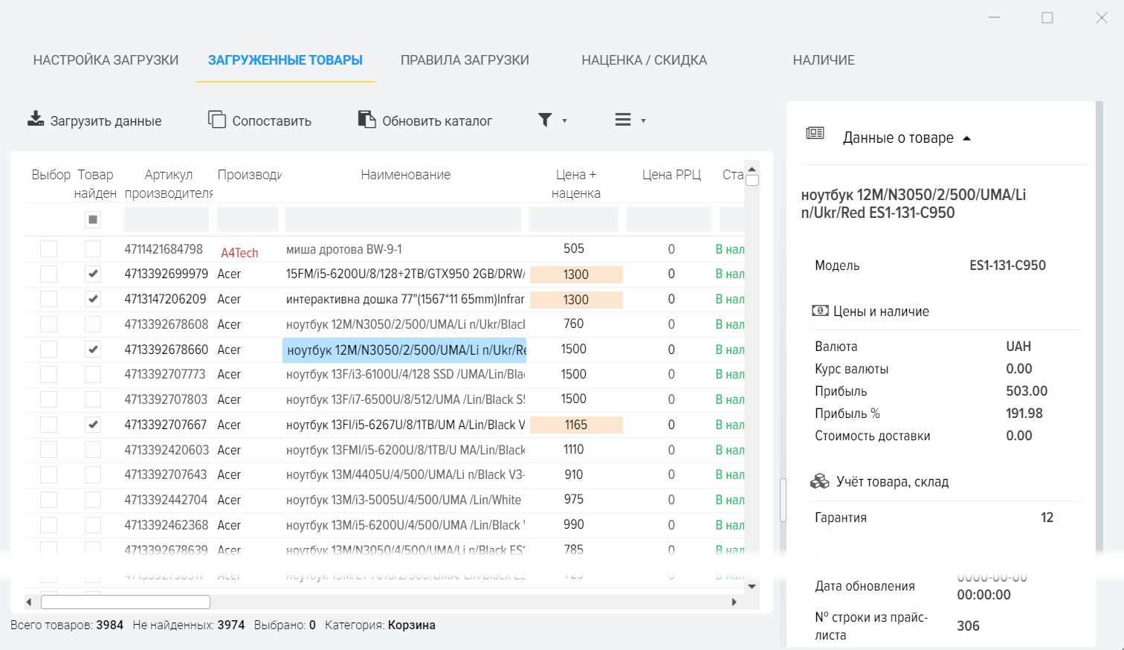Toggle the Товар найден filter header checkbox
Viewport: 1124px width, 650px height.
click(x=93, y=219)
